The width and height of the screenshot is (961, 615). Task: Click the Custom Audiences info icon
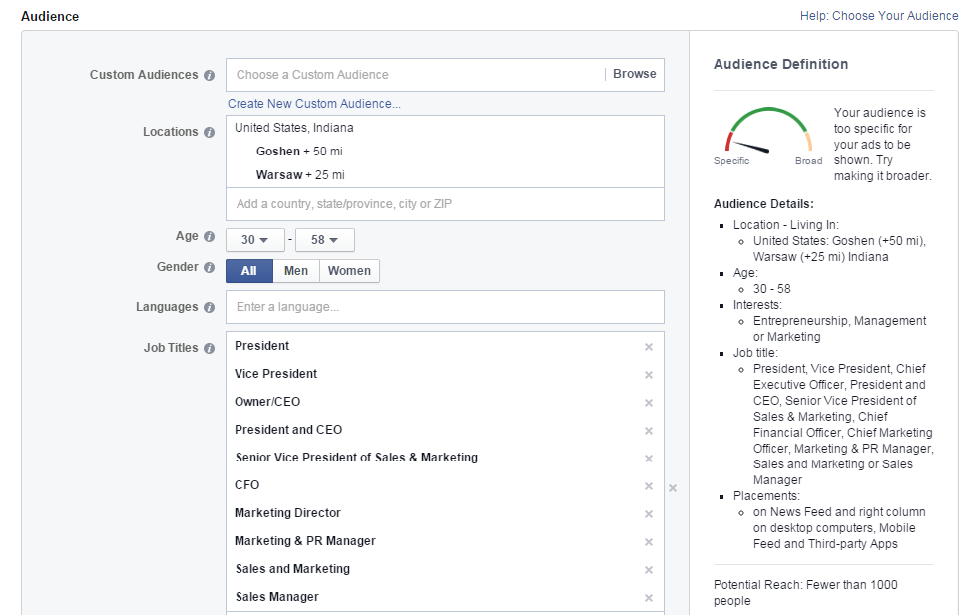pos(209,75)
